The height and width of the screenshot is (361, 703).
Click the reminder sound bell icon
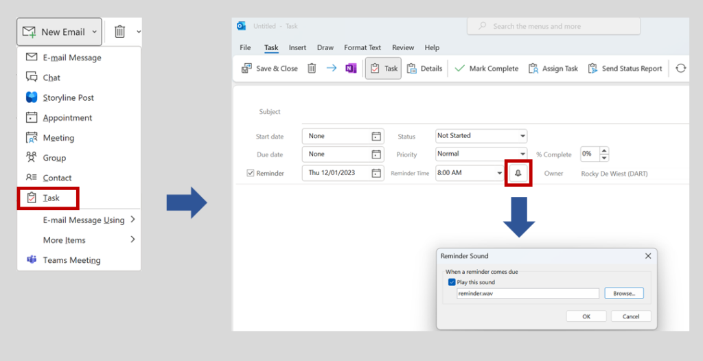(518, 174)
